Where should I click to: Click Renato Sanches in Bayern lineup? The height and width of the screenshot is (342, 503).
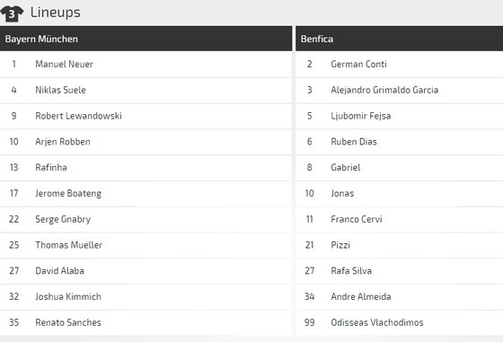coord(68,322)
